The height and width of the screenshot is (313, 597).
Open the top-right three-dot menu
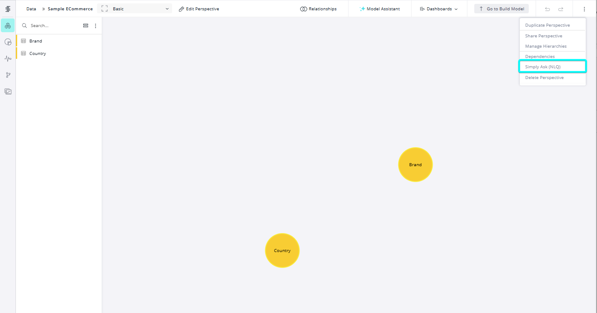click(584, 9)
